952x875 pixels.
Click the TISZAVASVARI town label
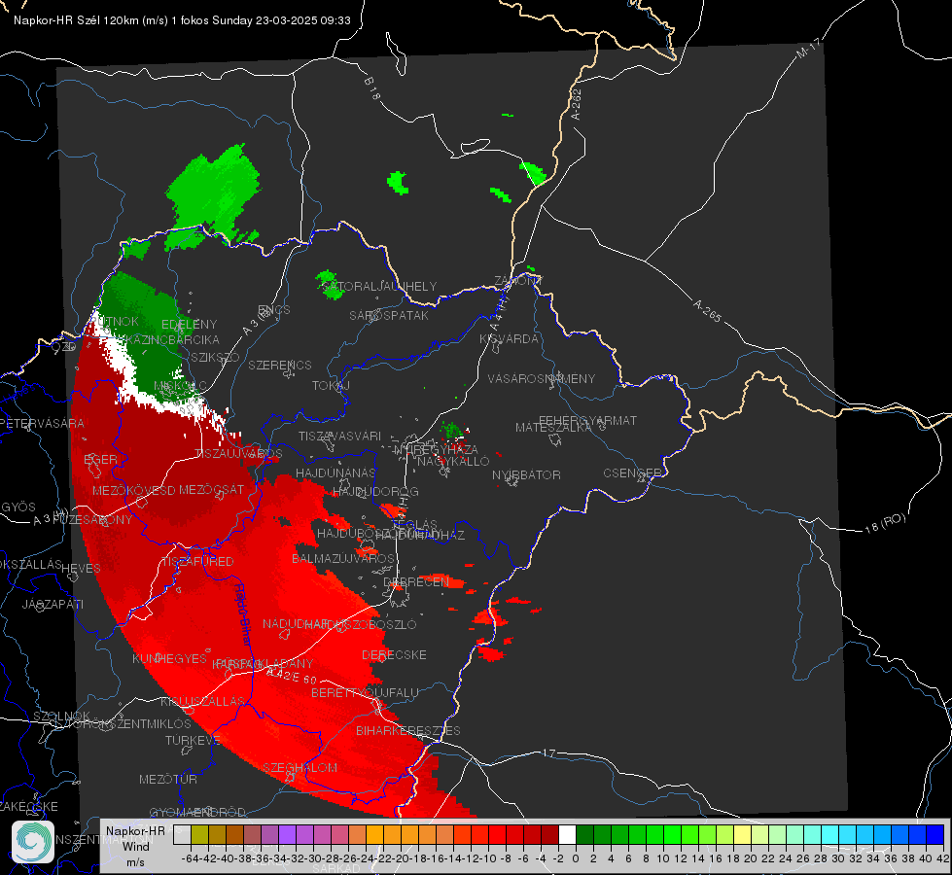[339, 437]
